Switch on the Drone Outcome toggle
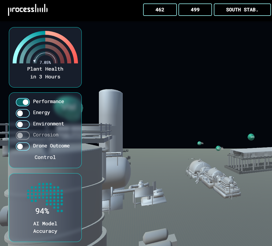 pyautogui.click(x=23, y=146)
